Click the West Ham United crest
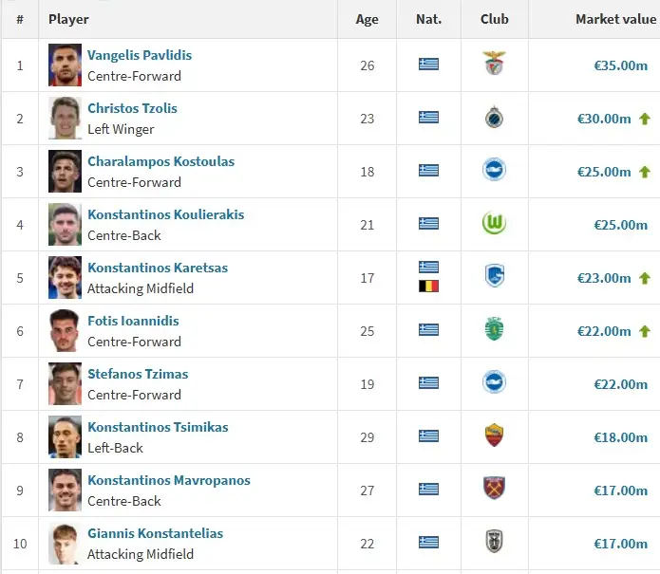Viewport: 660px width, 574px height. (494, 490)
